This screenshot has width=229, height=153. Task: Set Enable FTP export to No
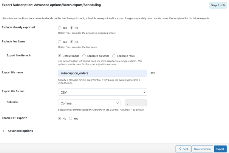(x=60, y=118)
